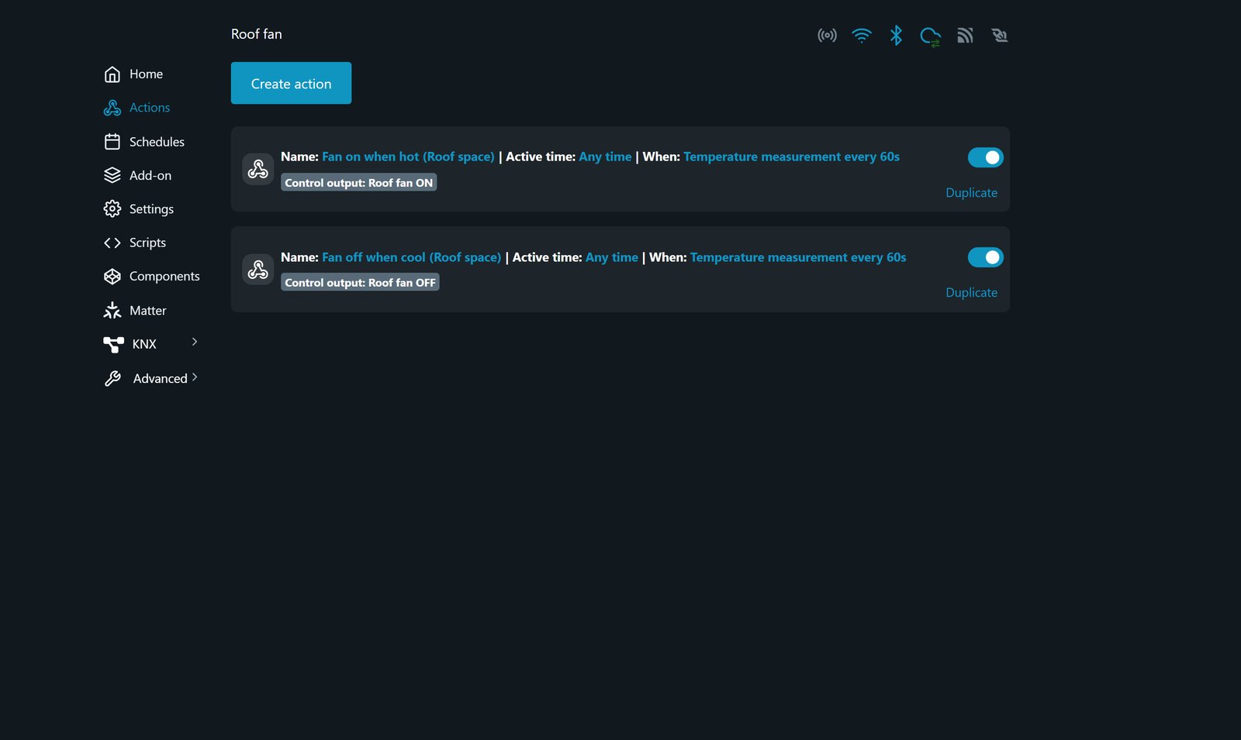Click the Roof fan device title
Screen dimensions: 1241x740
click(257, 34)
